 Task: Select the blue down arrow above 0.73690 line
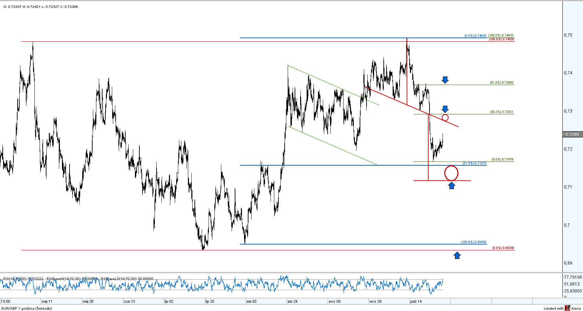445,80
